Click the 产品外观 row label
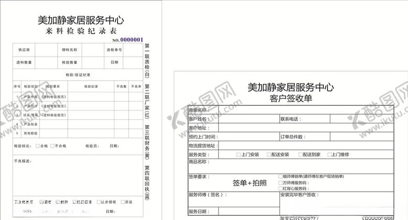This screenshot has width=408, height=220. (30, 97)
